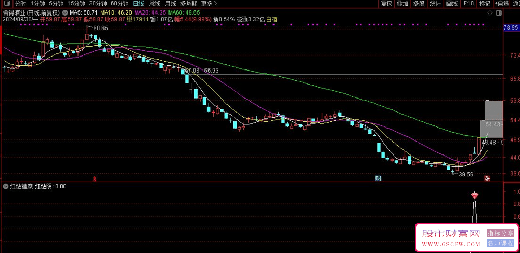520x253 pixels.
Task: Click the MA20: 44.35 label
Action: (150, 12)
